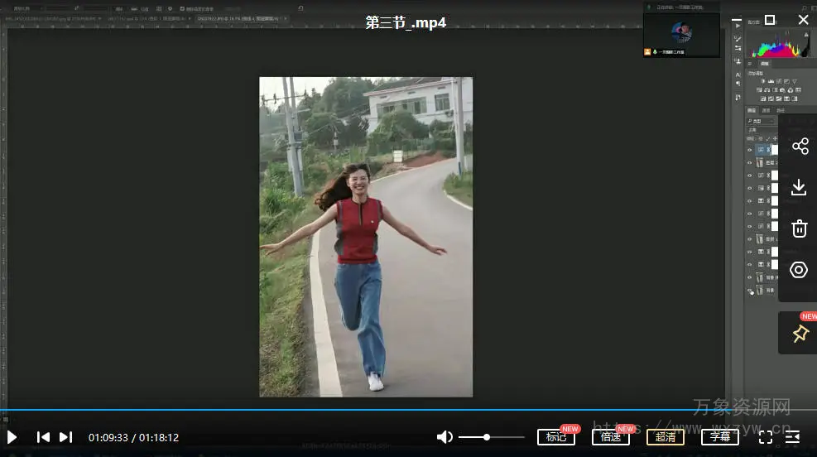This screenshot has width=817, height=457.
Task: Hide the top layer via eye icon
Action: click(750, 151)
